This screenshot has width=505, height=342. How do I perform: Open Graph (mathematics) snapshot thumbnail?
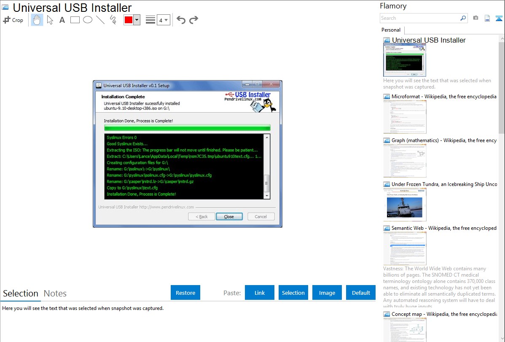pyautogui.click(x=405, y=161)
